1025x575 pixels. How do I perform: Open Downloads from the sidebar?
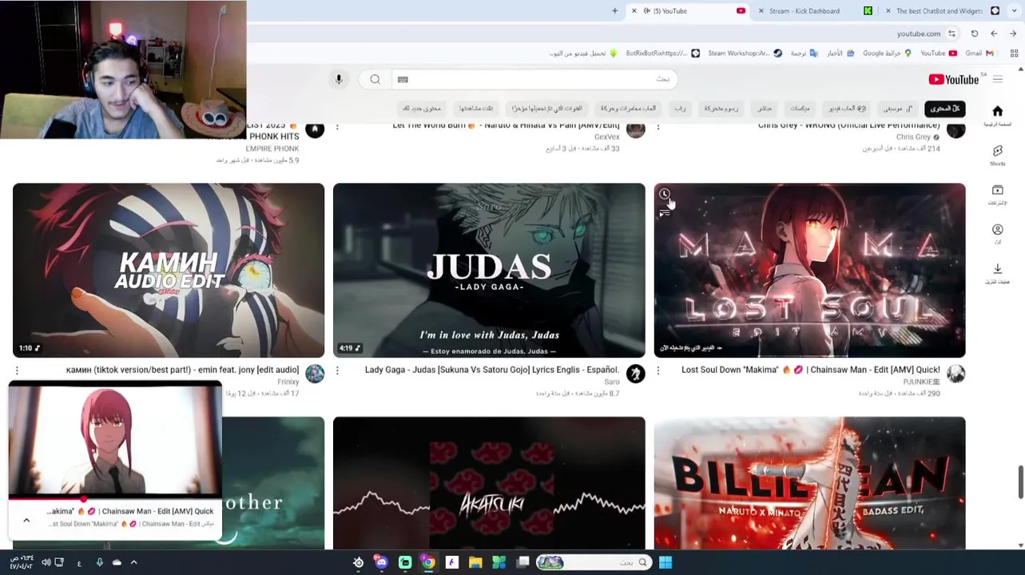tap(997, 272)
